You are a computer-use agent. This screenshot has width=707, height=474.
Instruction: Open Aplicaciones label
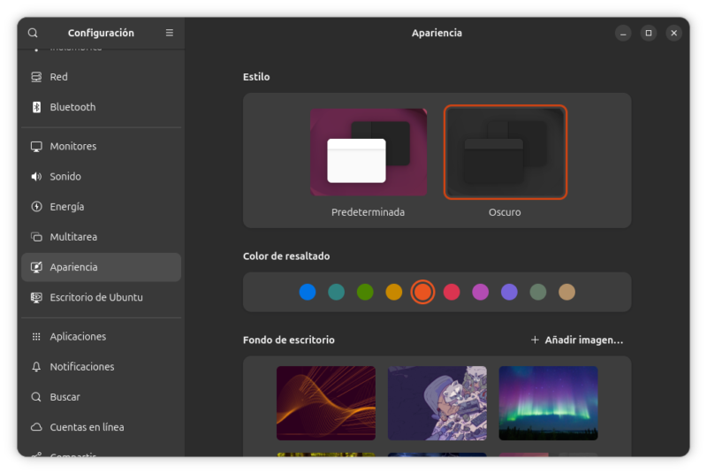pyautogui.click(x=78, y=337)
